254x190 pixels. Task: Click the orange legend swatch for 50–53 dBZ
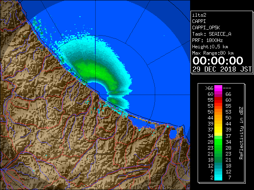pyautogui.click(x=218, y=112)
